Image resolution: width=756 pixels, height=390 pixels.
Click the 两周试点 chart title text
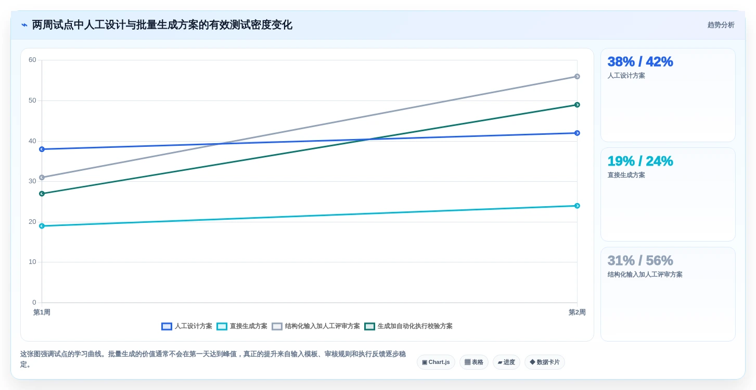point(162,25)
